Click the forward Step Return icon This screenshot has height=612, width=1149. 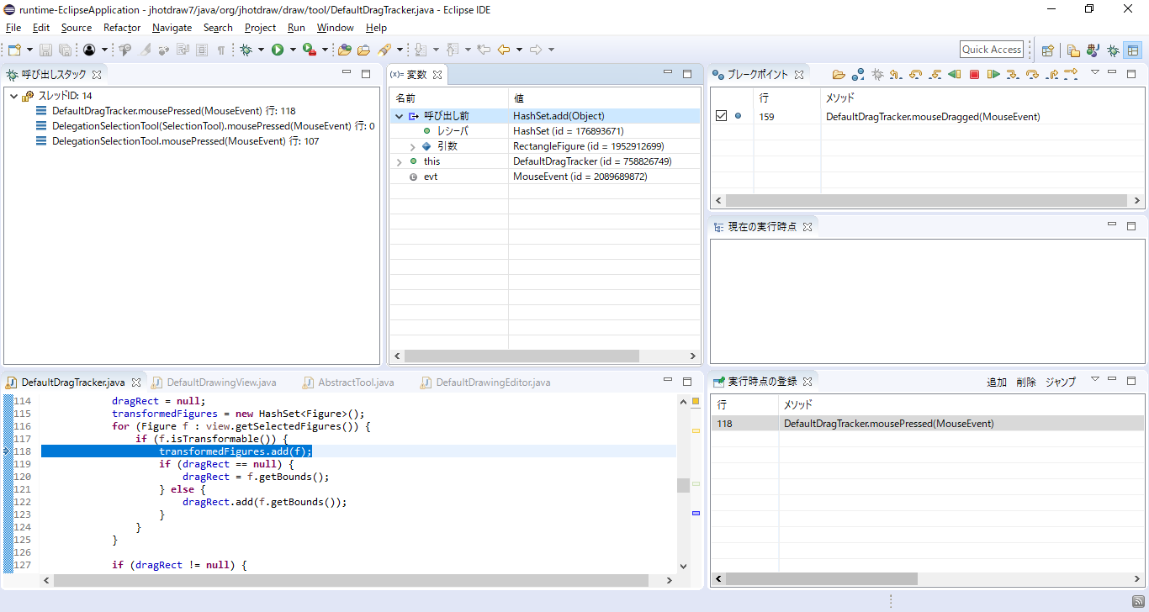tap(1051, 74)
